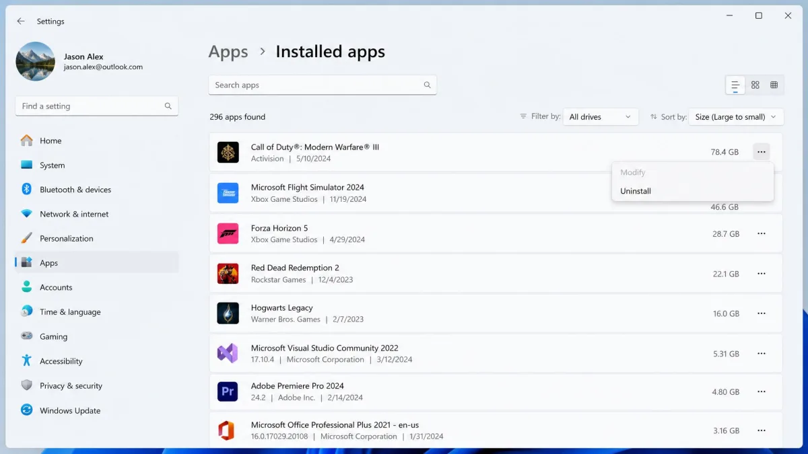The image size is (808, 454).
Task: Click the 296 apps found label
Action: tap(238, 117)
